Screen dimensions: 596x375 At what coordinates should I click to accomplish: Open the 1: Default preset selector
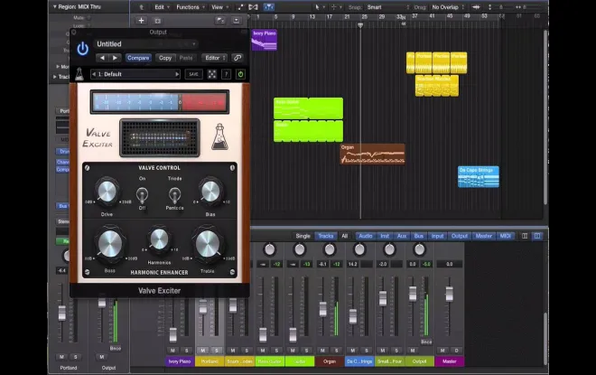click(x=135, y=74)
